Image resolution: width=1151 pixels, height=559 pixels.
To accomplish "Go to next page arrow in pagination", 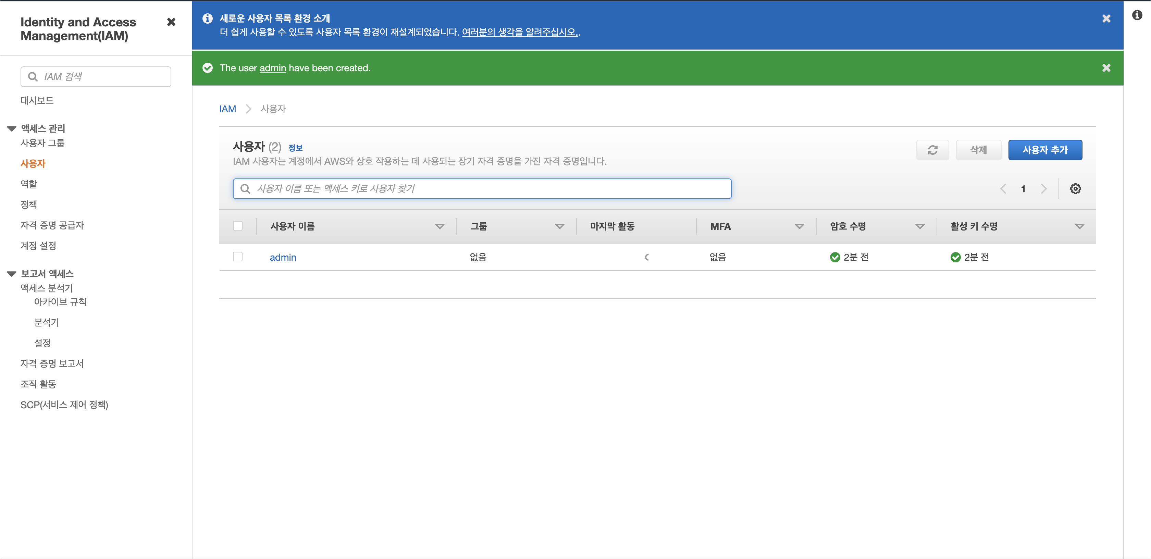I will coord(1043,189).
